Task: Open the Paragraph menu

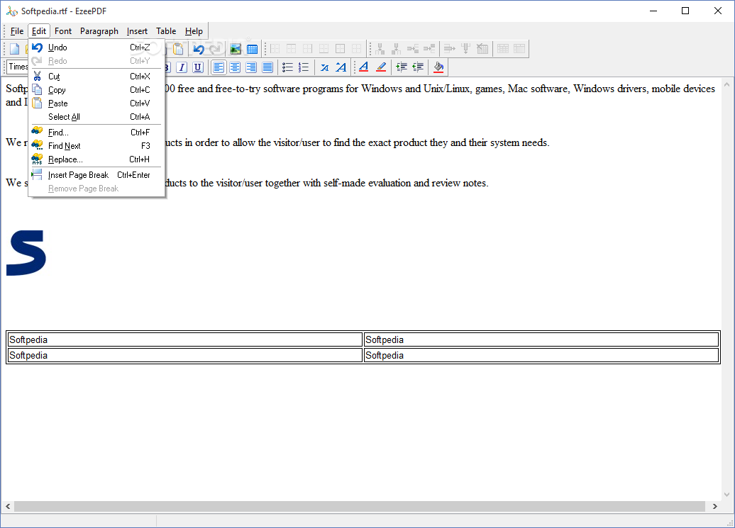Action: click(x=99, y=31)
